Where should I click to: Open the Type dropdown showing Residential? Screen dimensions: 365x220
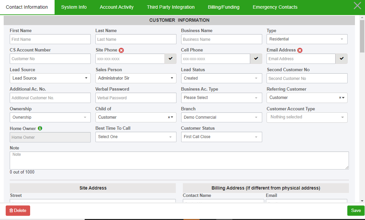[x=307, y=39]
